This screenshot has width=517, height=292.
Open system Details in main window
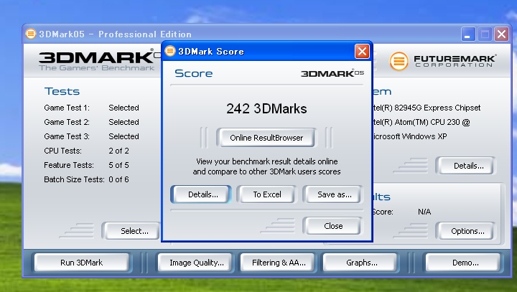(x=465, y=166)
